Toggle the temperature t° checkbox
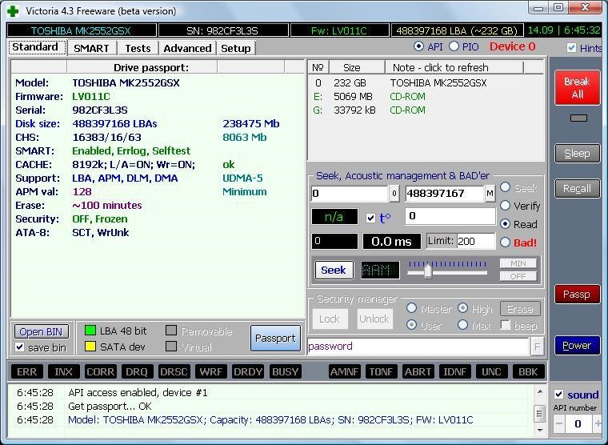 pos(370,218)
